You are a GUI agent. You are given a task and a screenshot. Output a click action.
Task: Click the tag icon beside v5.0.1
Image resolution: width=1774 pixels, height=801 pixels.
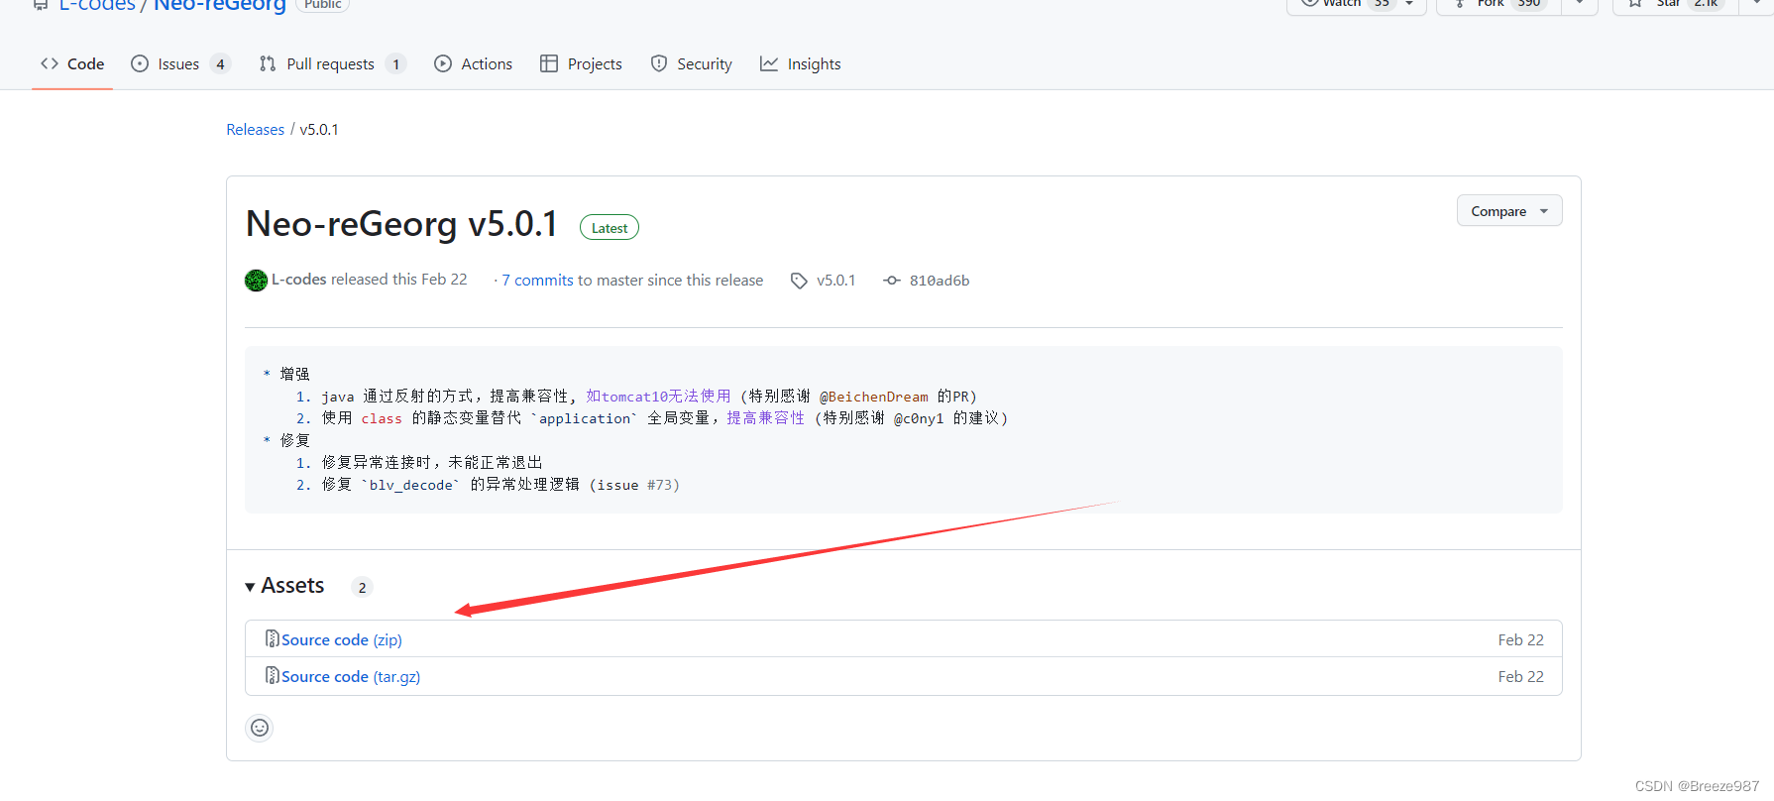coord(799,281)
